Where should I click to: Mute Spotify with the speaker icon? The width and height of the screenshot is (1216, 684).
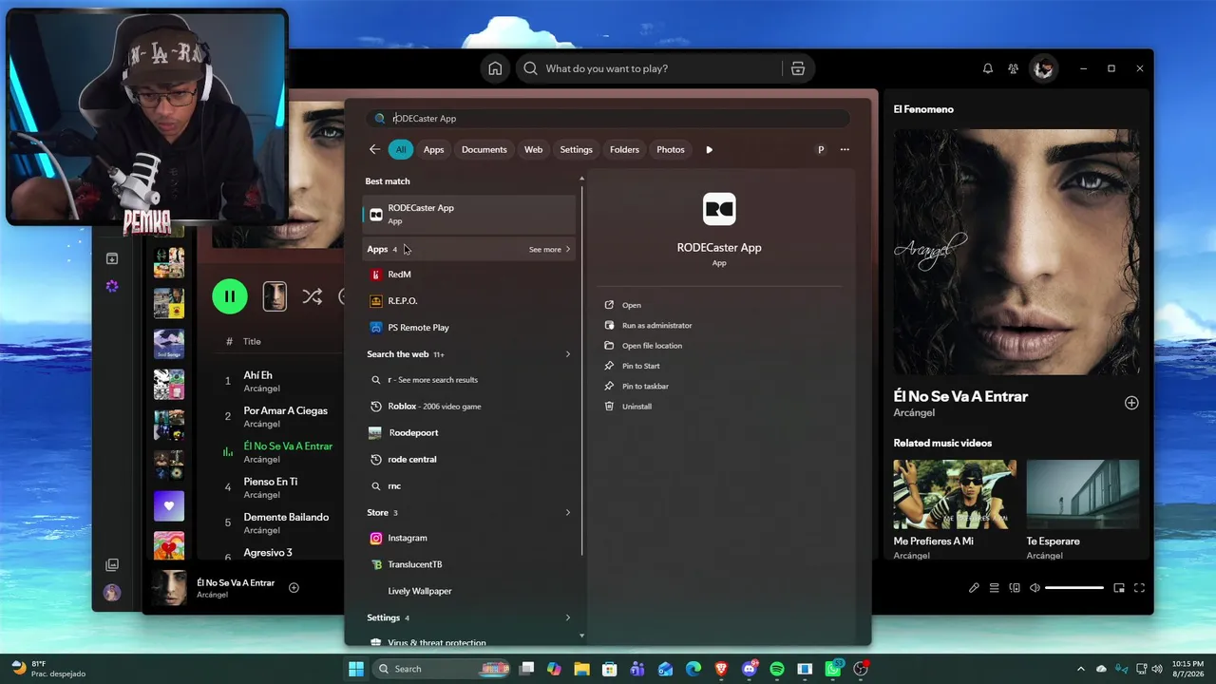pyautogui.click(x=1035, y=588)
